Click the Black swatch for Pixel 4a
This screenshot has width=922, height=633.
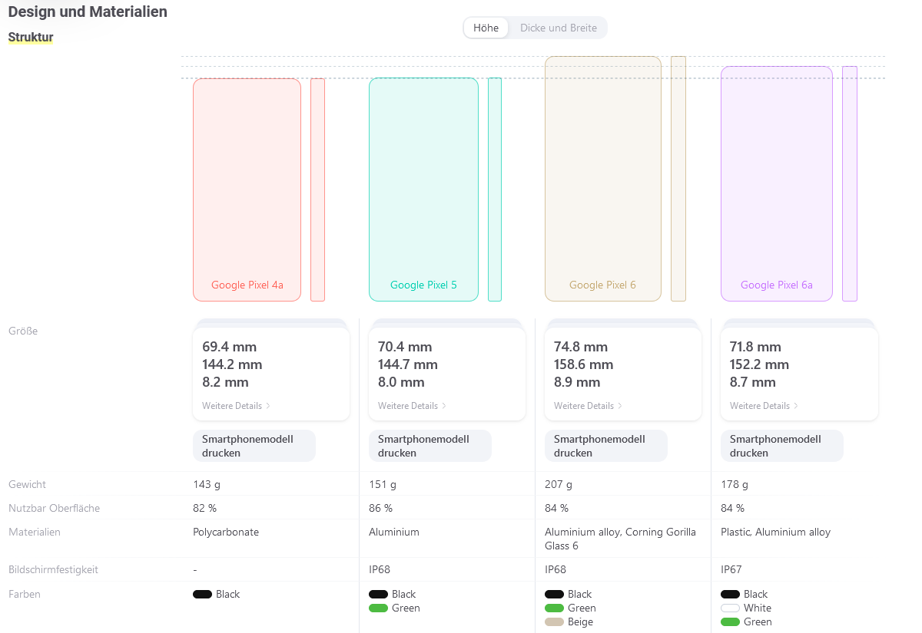(202, 595)
